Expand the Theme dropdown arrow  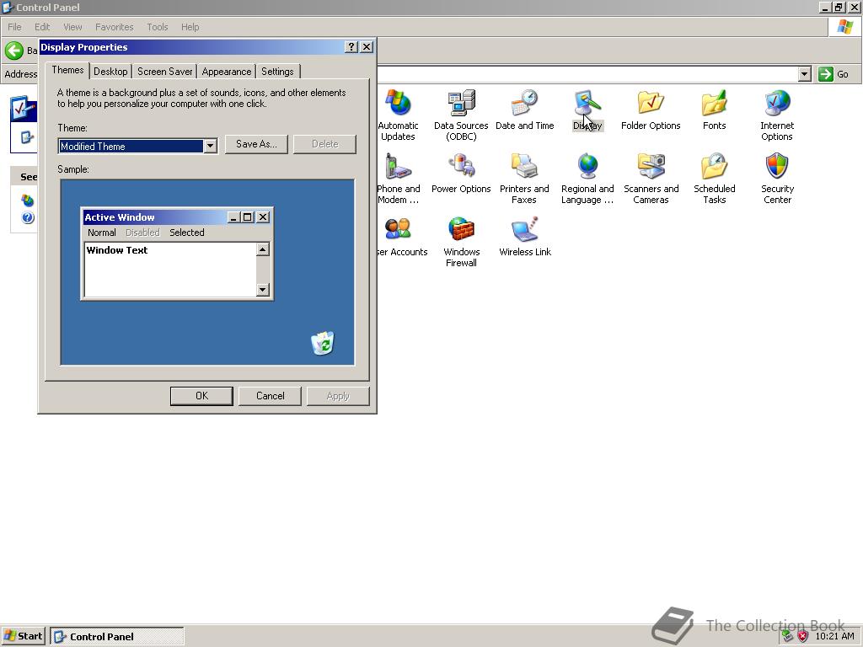click(210, 147)
